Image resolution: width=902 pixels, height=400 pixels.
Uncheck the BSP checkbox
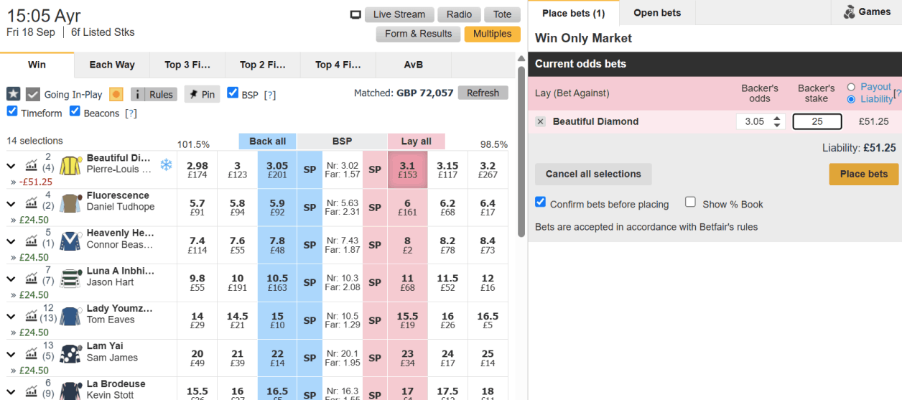[233, 93]
